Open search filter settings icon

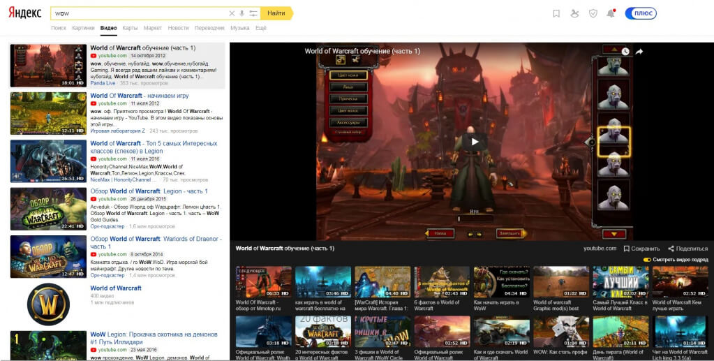[x=253, y=13]
